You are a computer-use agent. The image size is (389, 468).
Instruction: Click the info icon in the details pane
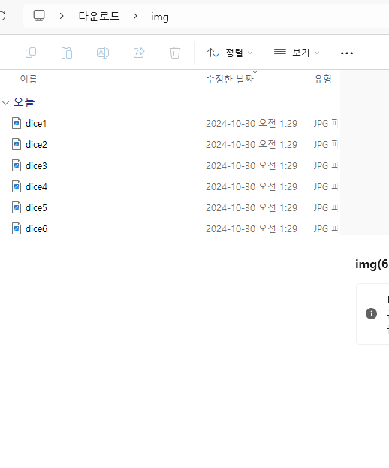(371, 314)
